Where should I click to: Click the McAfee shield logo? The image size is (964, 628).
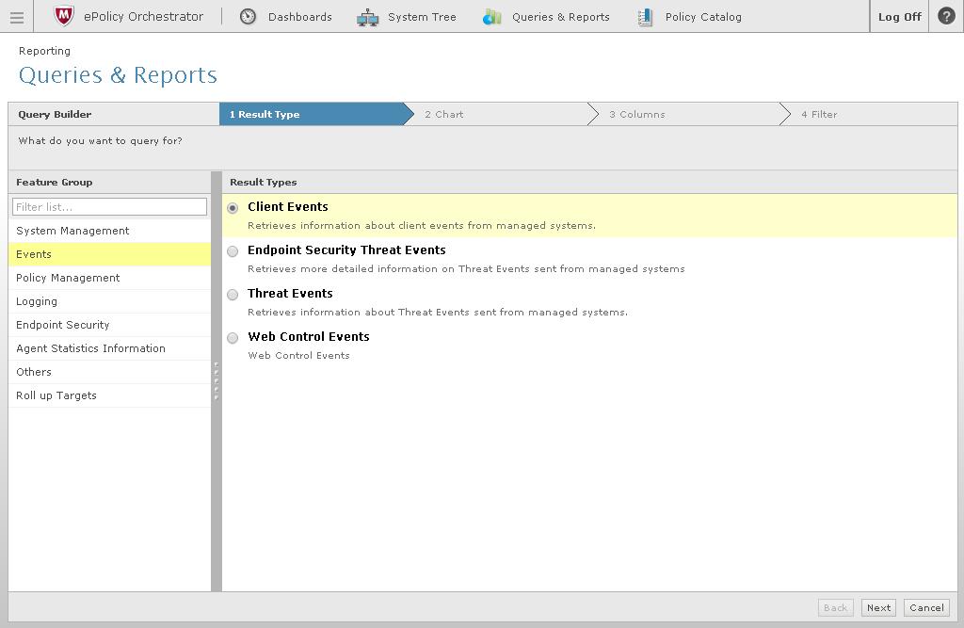(x=63, y=16)
